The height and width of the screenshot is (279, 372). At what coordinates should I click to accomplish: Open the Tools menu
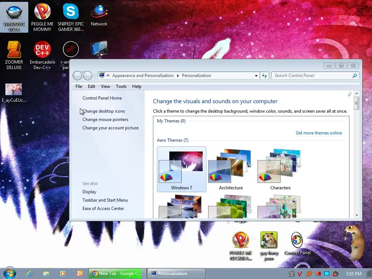[121, 86]
